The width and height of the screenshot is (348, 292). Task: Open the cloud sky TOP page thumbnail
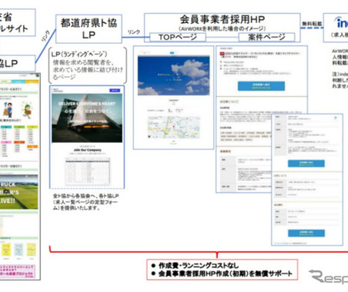point(173,98)
